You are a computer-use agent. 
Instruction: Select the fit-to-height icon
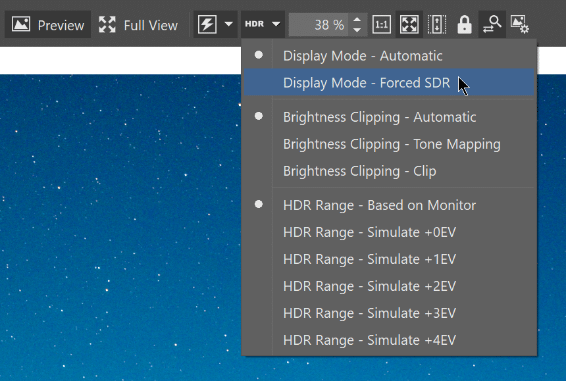pyautogui.click(x=436, y=24)
